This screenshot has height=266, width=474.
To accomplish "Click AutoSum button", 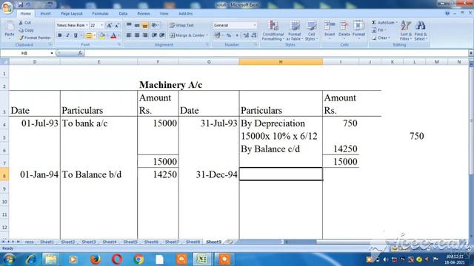I will tap(384, 23).
